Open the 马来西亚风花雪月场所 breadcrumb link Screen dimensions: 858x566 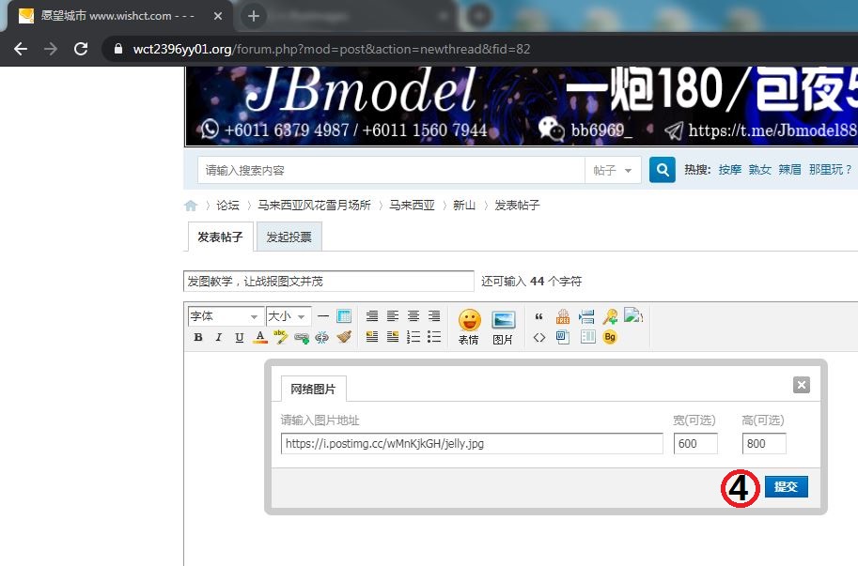click(315, 206)
